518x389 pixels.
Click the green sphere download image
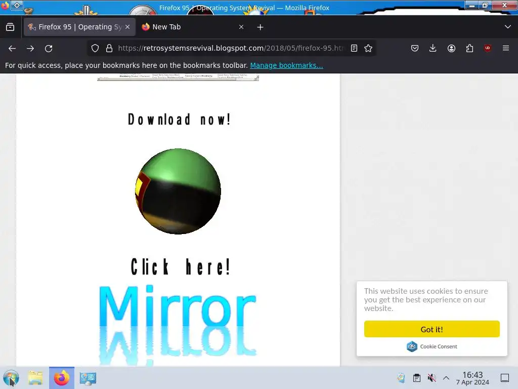click(178, 191)
